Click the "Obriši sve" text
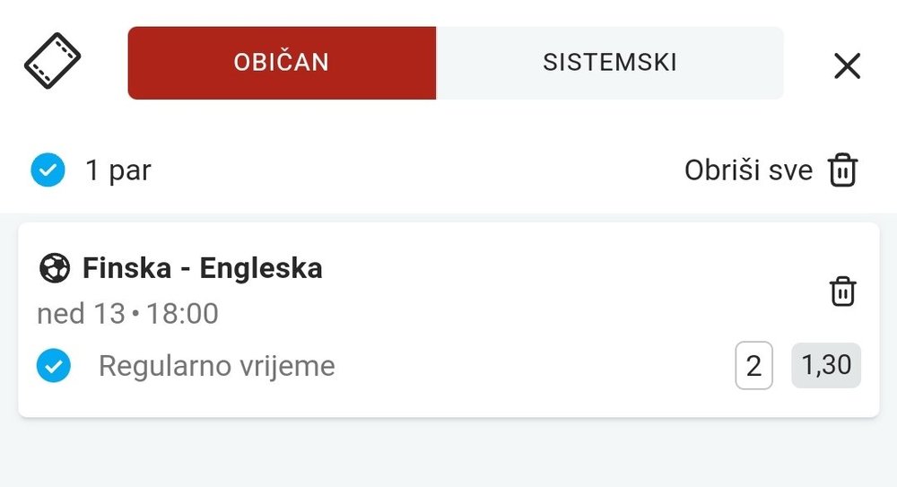Image resolution: width=897 pixels, height=487 pixels. pyautogui.click(x=748, y=170)
